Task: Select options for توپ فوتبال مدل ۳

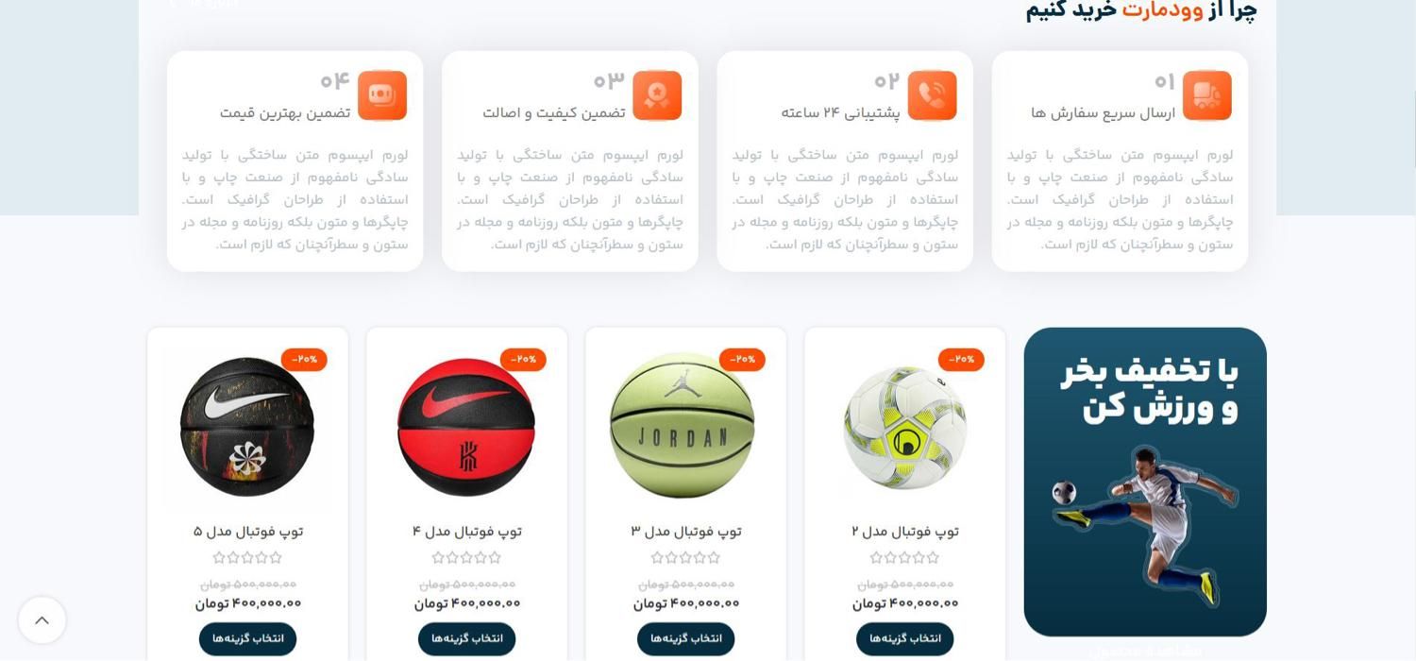Action: coord(686,639)
